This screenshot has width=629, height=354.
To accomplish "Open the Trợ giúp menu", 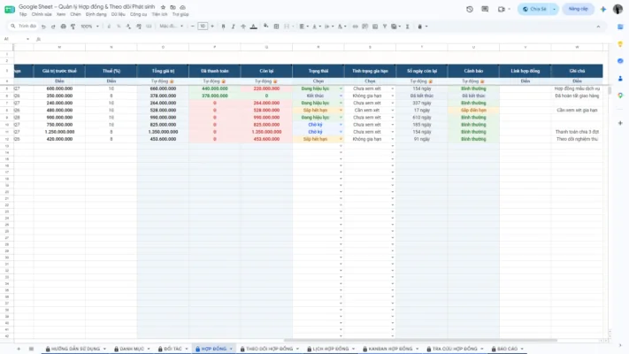I will 180,14.
